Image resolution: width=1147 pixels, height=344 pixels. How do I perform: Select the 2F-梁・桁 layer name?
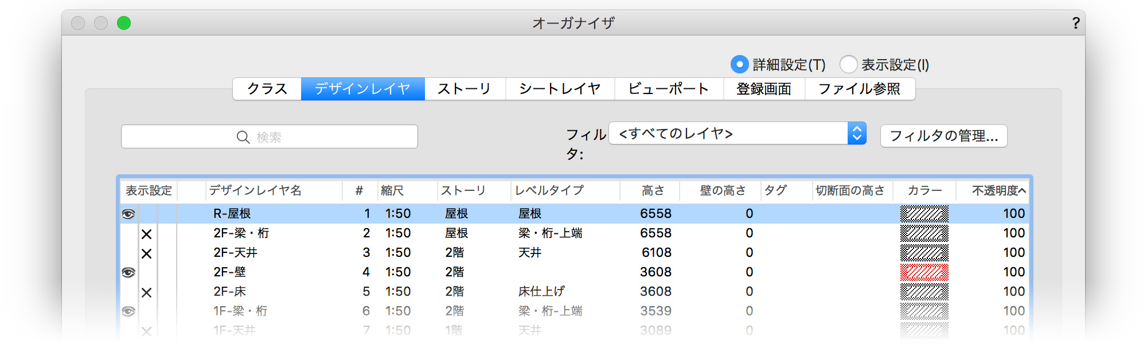point(241,233)
